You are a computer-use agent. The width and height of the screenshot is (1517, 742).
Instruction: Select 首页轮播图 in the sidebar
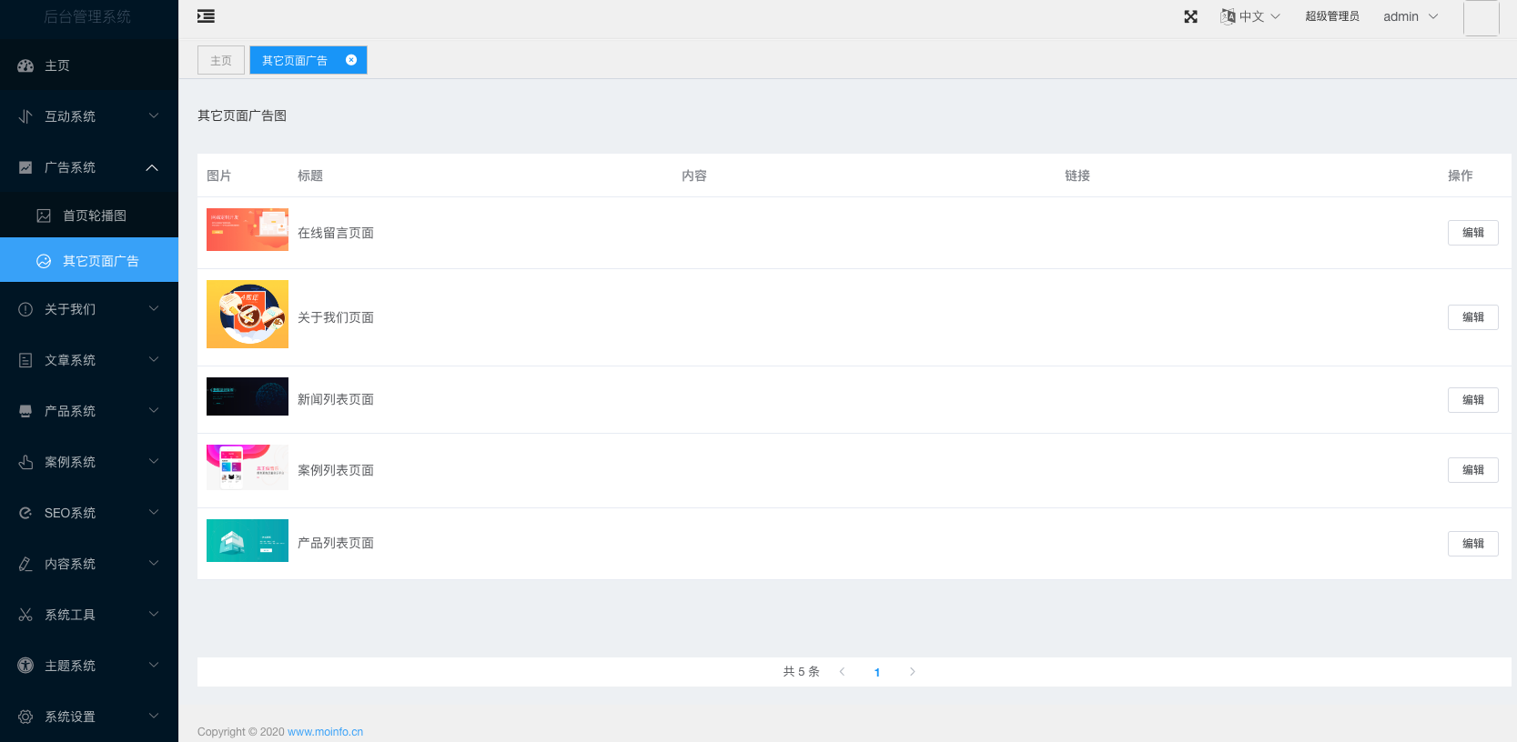[x=94, y=216]
